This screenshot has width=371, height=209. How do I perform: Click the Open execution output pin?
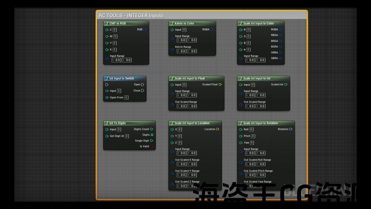[143, 84]
